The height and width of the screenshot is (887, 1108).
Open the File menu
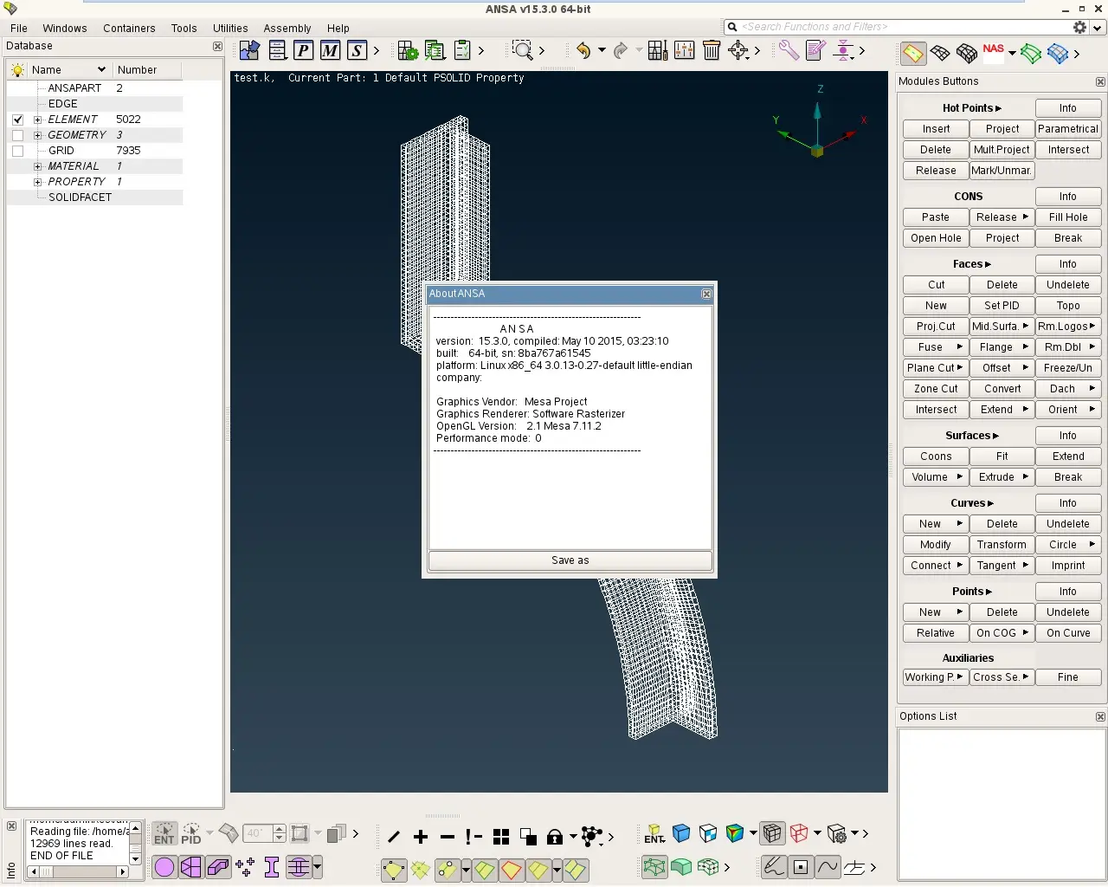point(19,28)
